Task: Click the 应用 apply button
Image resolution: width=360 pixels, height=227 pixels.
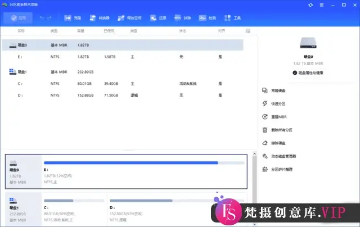Action: tap(18, 18)
